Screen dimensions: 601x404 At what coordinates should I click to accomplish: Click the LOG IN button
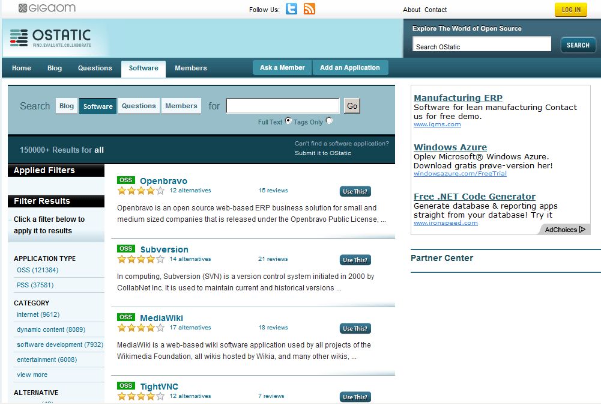pos(570,10)
